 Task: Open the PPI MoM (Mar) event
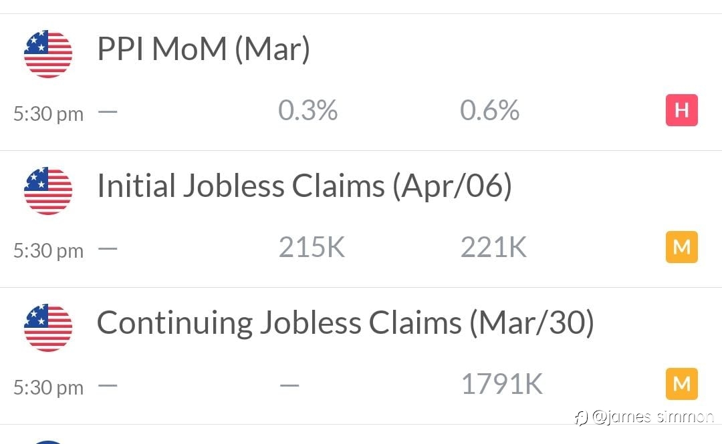(203, 49)
